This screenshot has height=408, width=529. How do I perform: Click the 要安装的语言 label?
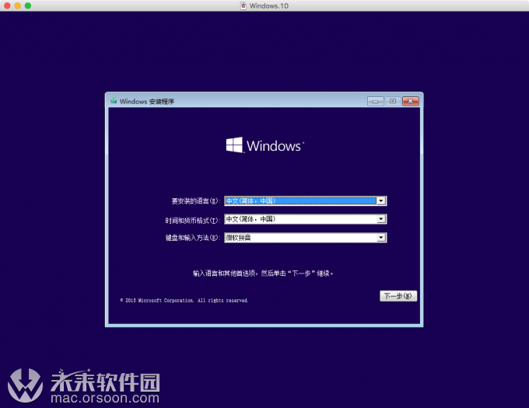tap(196, 201)
